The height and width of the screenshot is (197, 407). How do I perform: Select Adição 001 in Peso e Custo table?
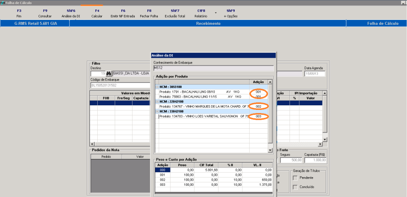tap(163, 175)
